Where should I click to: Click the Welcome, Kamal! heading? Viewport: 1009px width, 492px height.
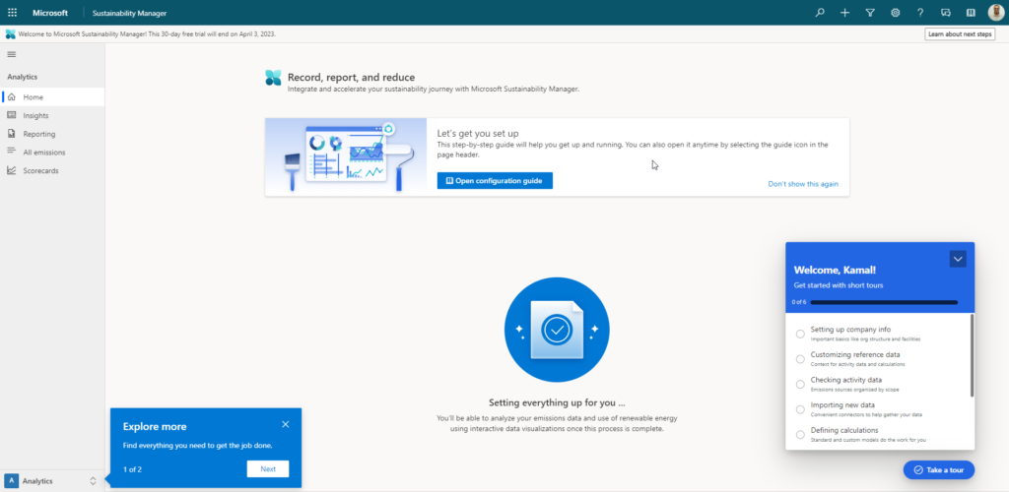point(835,270)
